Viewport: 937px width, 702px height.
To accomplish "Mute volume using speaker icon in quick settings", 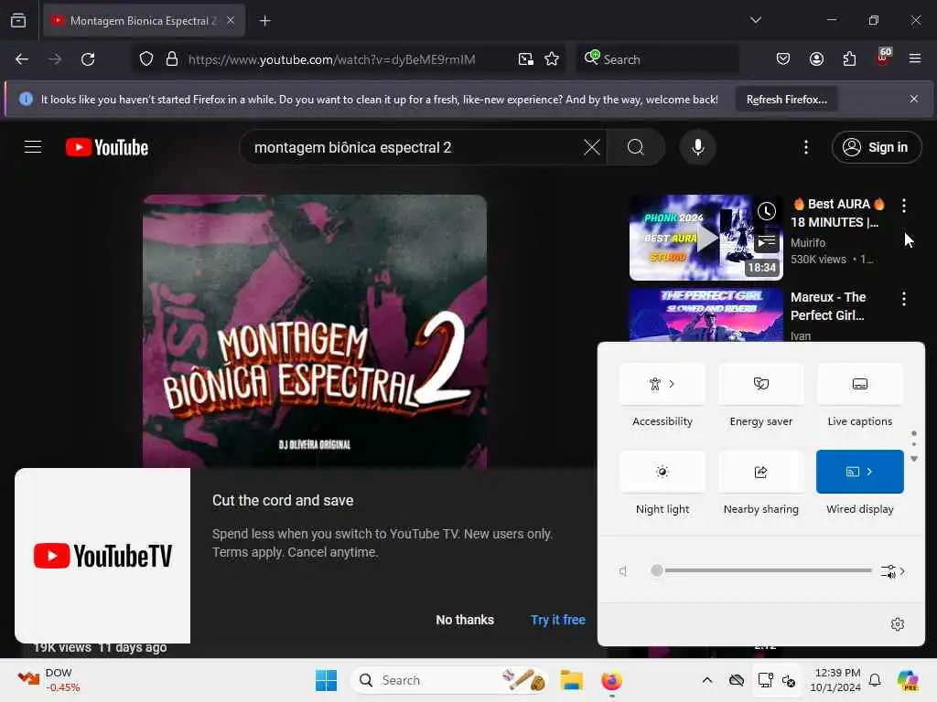I will (623, 571).
